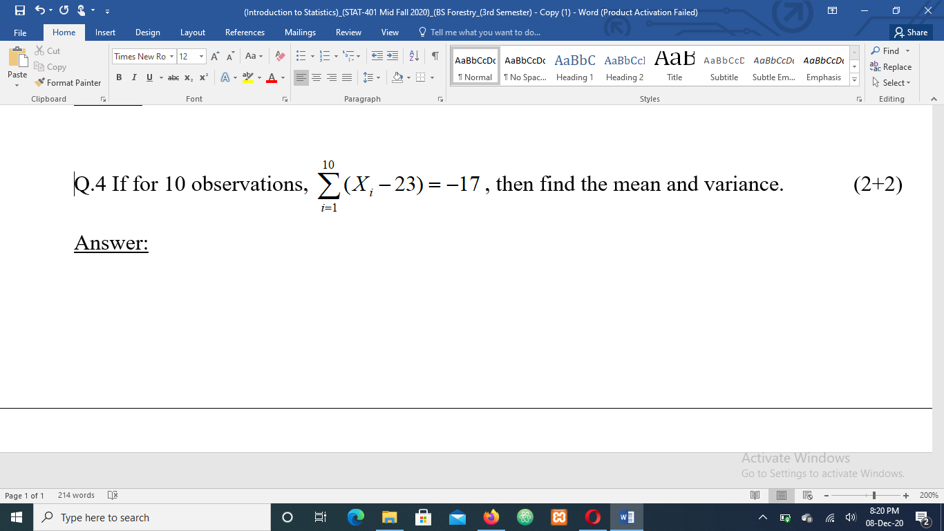Image resolution: width=944 pixels, height=531 pixels.
Task: Expand the font color dropdown arrow
Action: pos(283,77)
